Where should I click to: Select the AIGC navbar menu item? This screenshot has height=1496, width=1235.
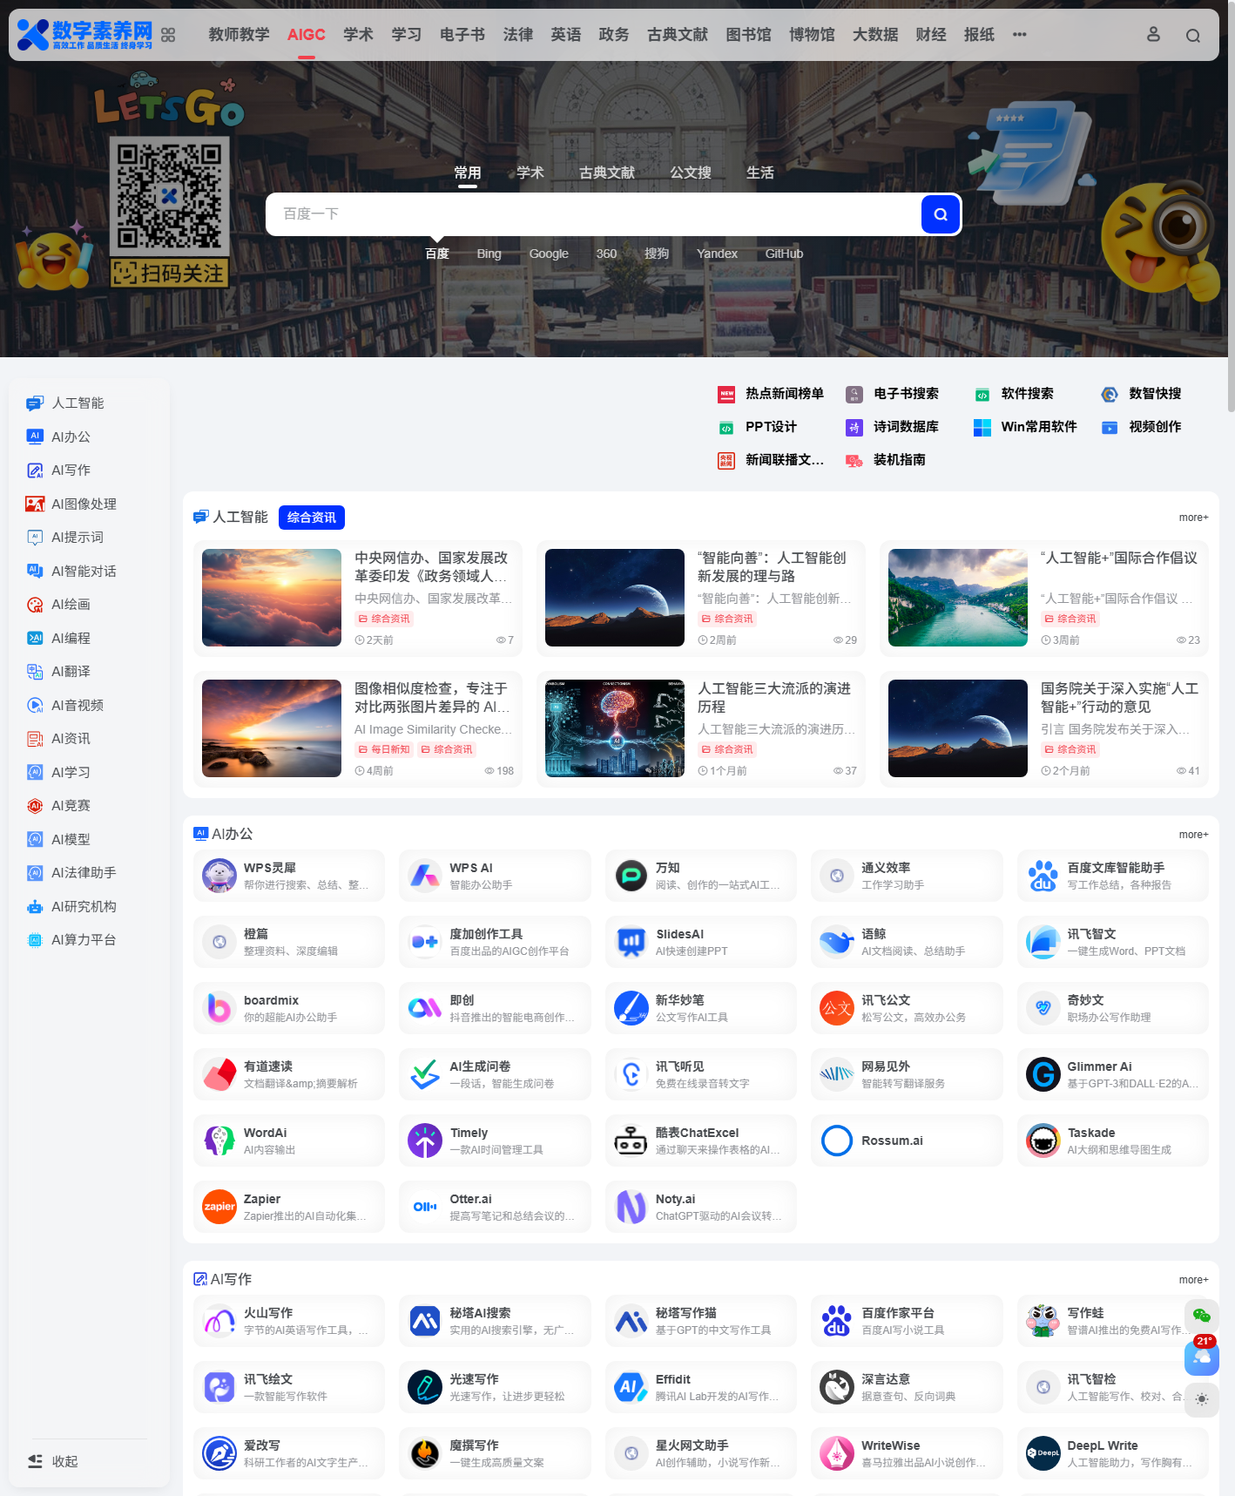coord(307,35)
